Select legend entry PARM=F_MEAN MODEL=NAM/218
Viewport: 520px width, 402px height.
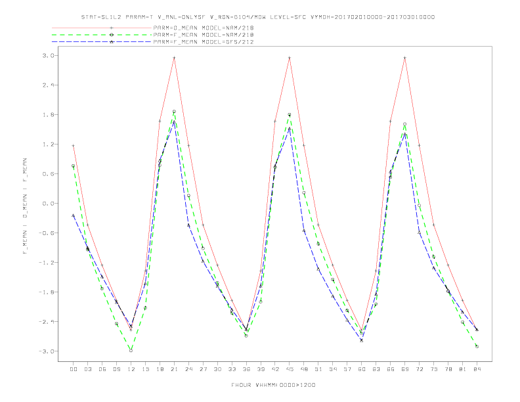tap(204, 35)
